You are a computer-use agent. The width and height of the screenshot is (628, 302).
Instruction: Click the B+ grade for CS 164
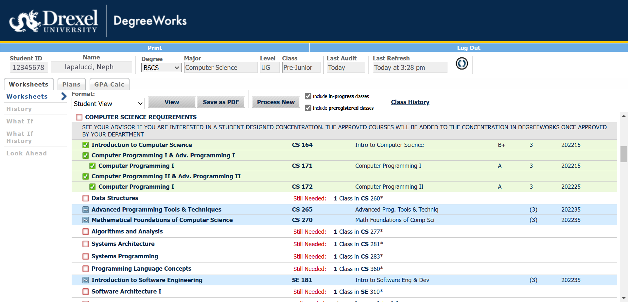[x=502, y=145]
